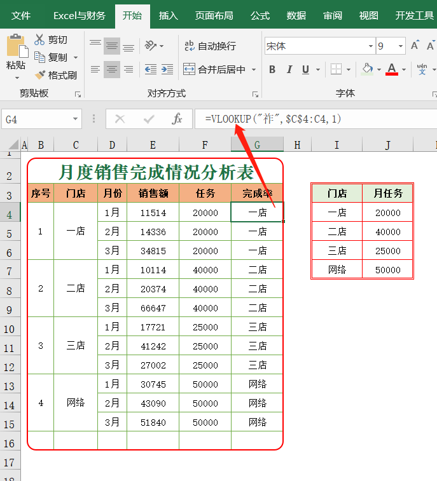Toggle center horizontal alignment
This screenshot has width=437, height=481.
coord(112,70)
